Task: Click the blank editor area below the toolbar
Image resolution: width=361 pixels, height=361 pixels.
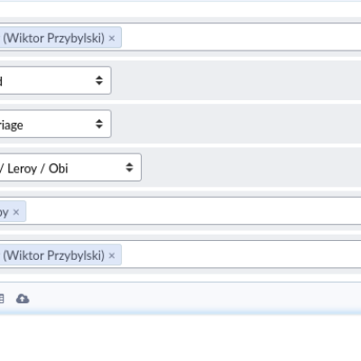Action: [x=180, y=337]
